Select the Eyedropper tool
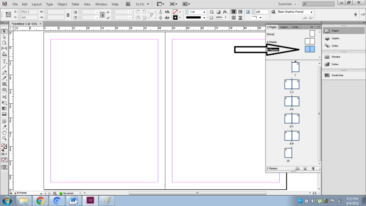 [4, 127]
